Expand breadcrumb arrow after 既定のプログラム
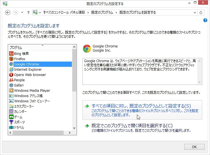Screen dimensions: 210x155 coord(116,12)
